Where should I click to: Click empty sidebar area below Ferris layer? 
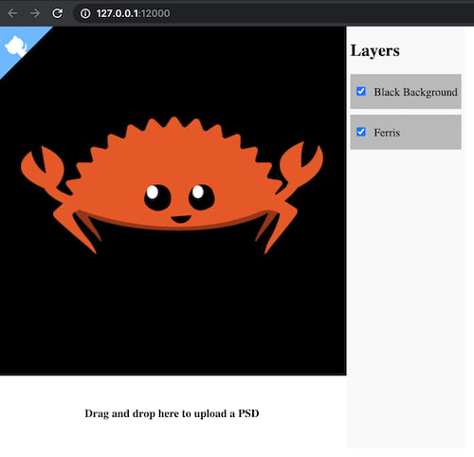(x=406, y=297)
